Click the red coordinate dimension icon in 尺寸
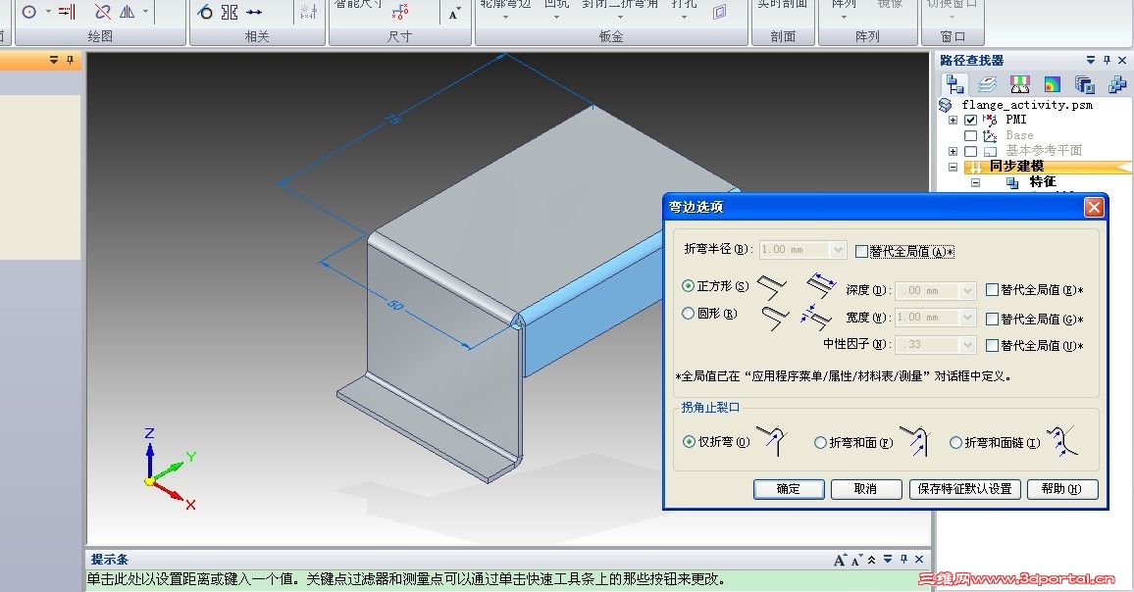Screen dimensions: 1134x592 pos(400,12)
